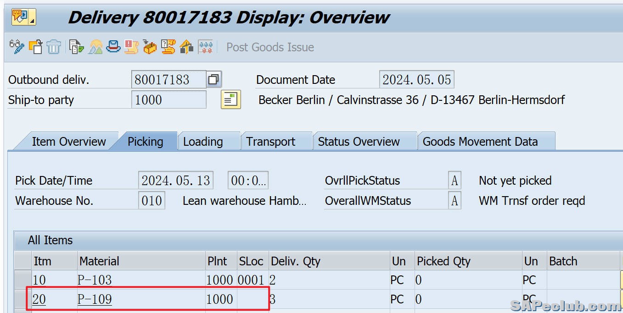Click the house-shaped toolbar icon
Viewport: 623px width, 313px height.
point(186,47)
